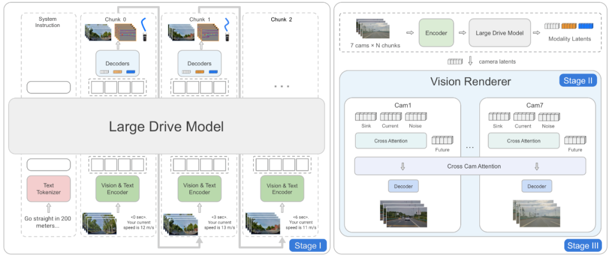Select the central Large Drive Model block

coord(166,126)
